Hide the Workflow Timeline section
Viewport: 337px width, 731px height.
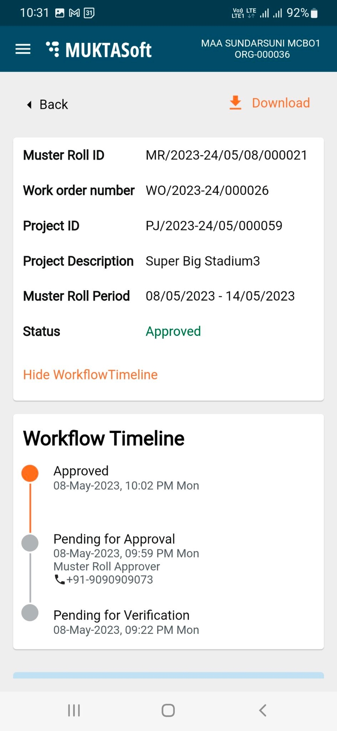click(x=90, y=374)
